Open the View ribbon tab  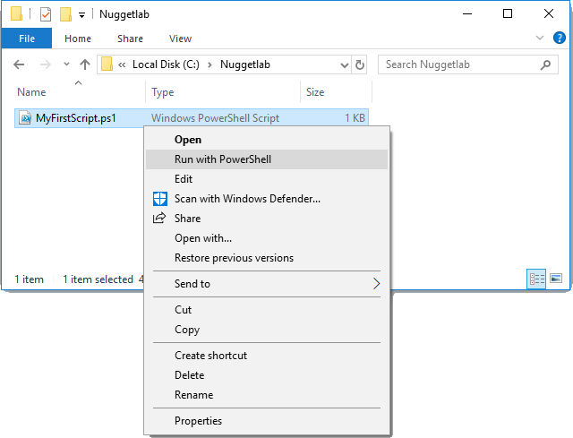point(180,39)
